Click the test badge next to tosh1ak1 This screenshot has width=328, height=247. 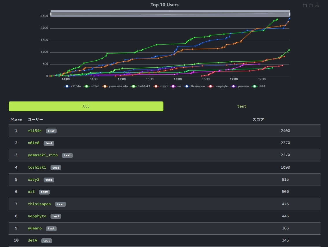pyautogui.click(x=56, y=167)
